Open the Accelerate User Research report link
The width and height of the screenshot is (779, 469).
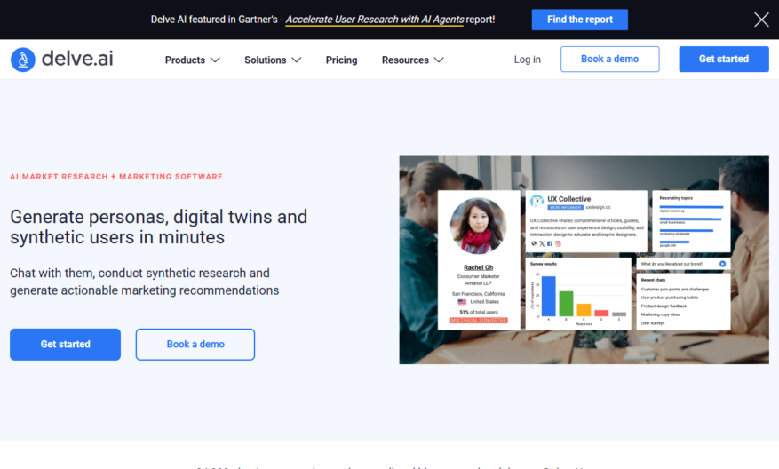(x=375, y=20)
